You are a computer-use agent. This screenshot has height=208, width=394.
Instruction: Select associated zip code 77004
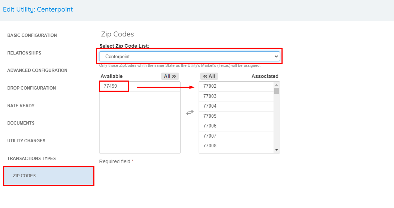(x=236, y=106)
